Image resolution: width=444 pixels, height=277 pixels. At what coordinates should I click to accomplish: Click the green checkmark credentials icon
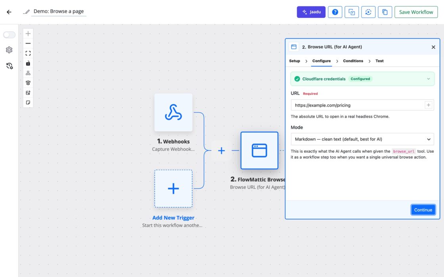(297, 79)
